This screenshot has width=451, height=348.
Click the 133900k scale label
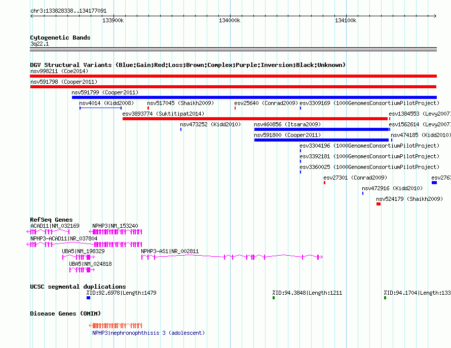tap(113, 20)
